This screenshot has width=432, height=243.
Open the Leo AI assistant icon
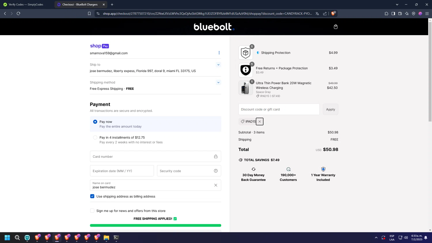(407, 14)
